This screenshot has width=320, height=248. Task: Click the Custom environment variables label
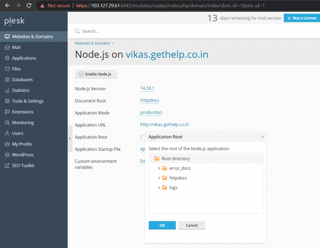pyautogui.click(x=96, y=164)
